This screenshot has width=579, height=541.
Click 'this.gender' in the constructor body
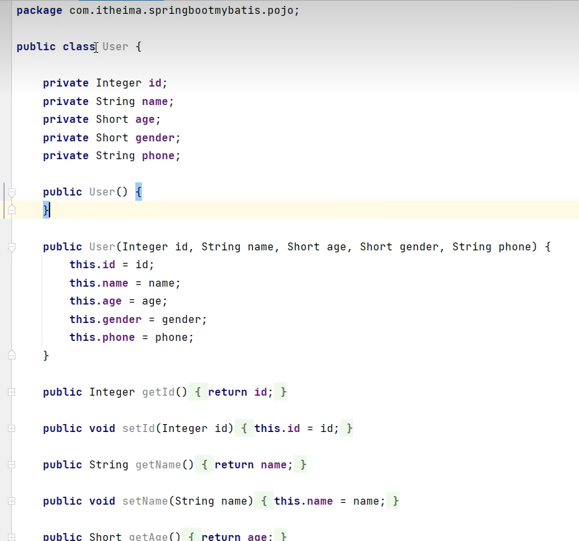(x=106, y=319)
